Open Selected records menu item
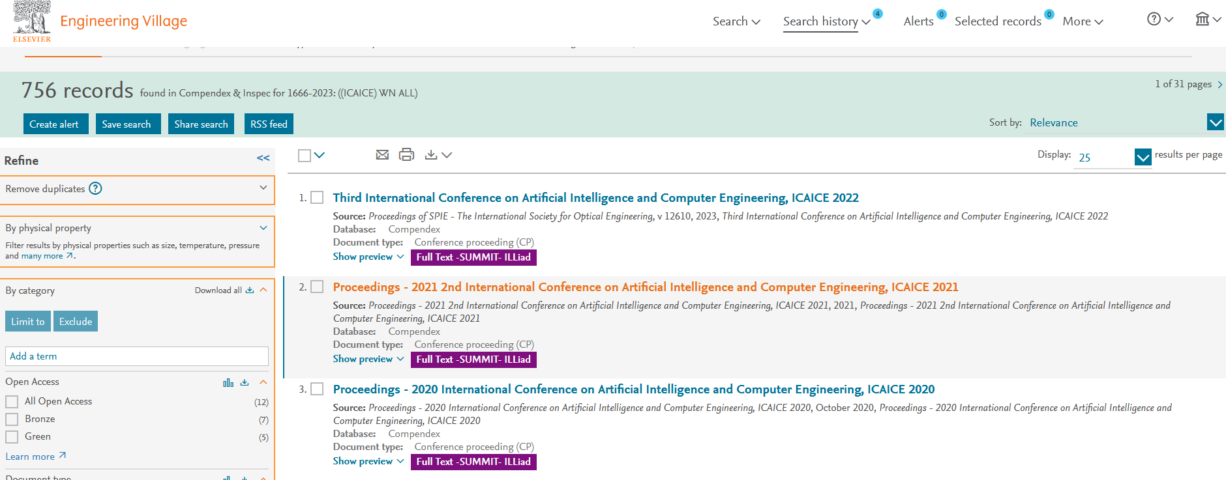This screenshot has width=1226, height=480. tap(998, 21)
